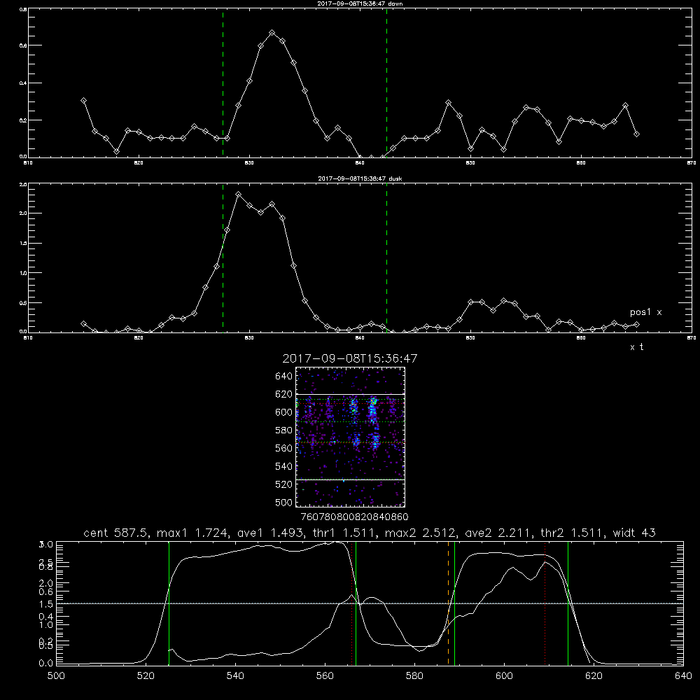Click the "600" tick label on the bottom plot x-axis
The height and width of the screenshot is (700, 700).
click(504, 675)
